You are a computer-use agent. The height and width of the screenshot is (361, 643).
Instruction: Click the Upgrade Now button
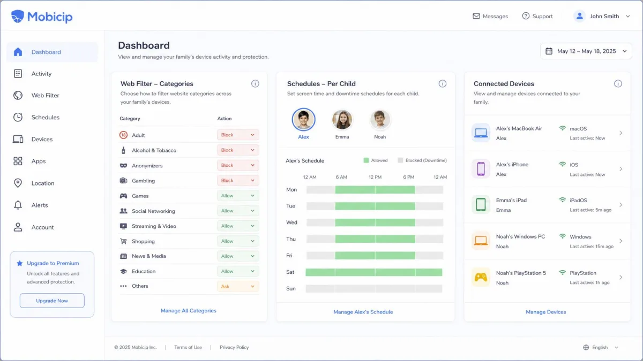click(52, 301)
